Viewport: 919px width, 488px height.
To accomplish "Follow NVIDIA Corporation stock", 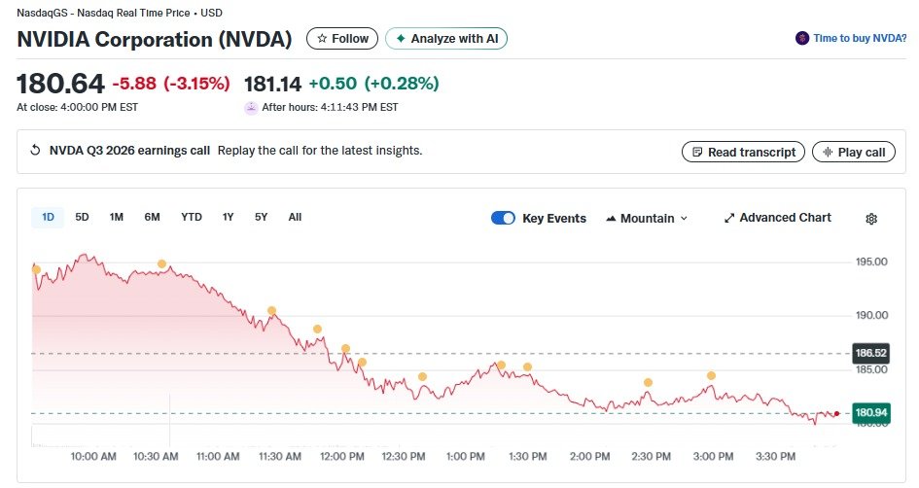I will pos(342,39).
